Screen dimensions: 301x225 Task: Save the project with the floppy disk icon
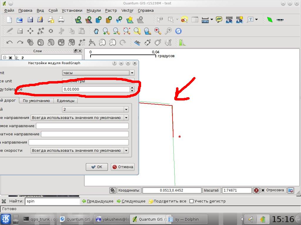(x=30, y=20)
